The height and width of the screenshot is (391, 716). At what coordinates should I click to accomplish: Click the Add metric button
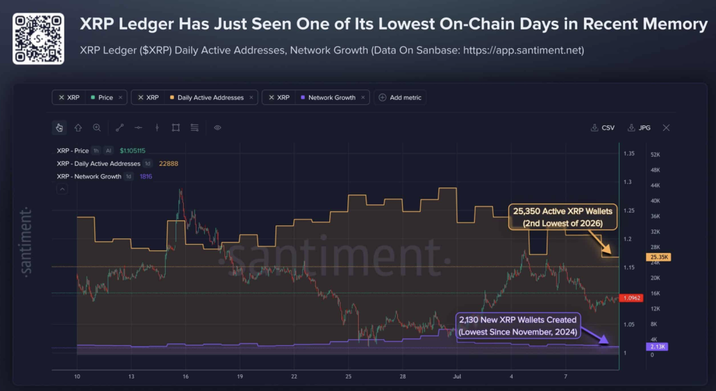(400, 97)
